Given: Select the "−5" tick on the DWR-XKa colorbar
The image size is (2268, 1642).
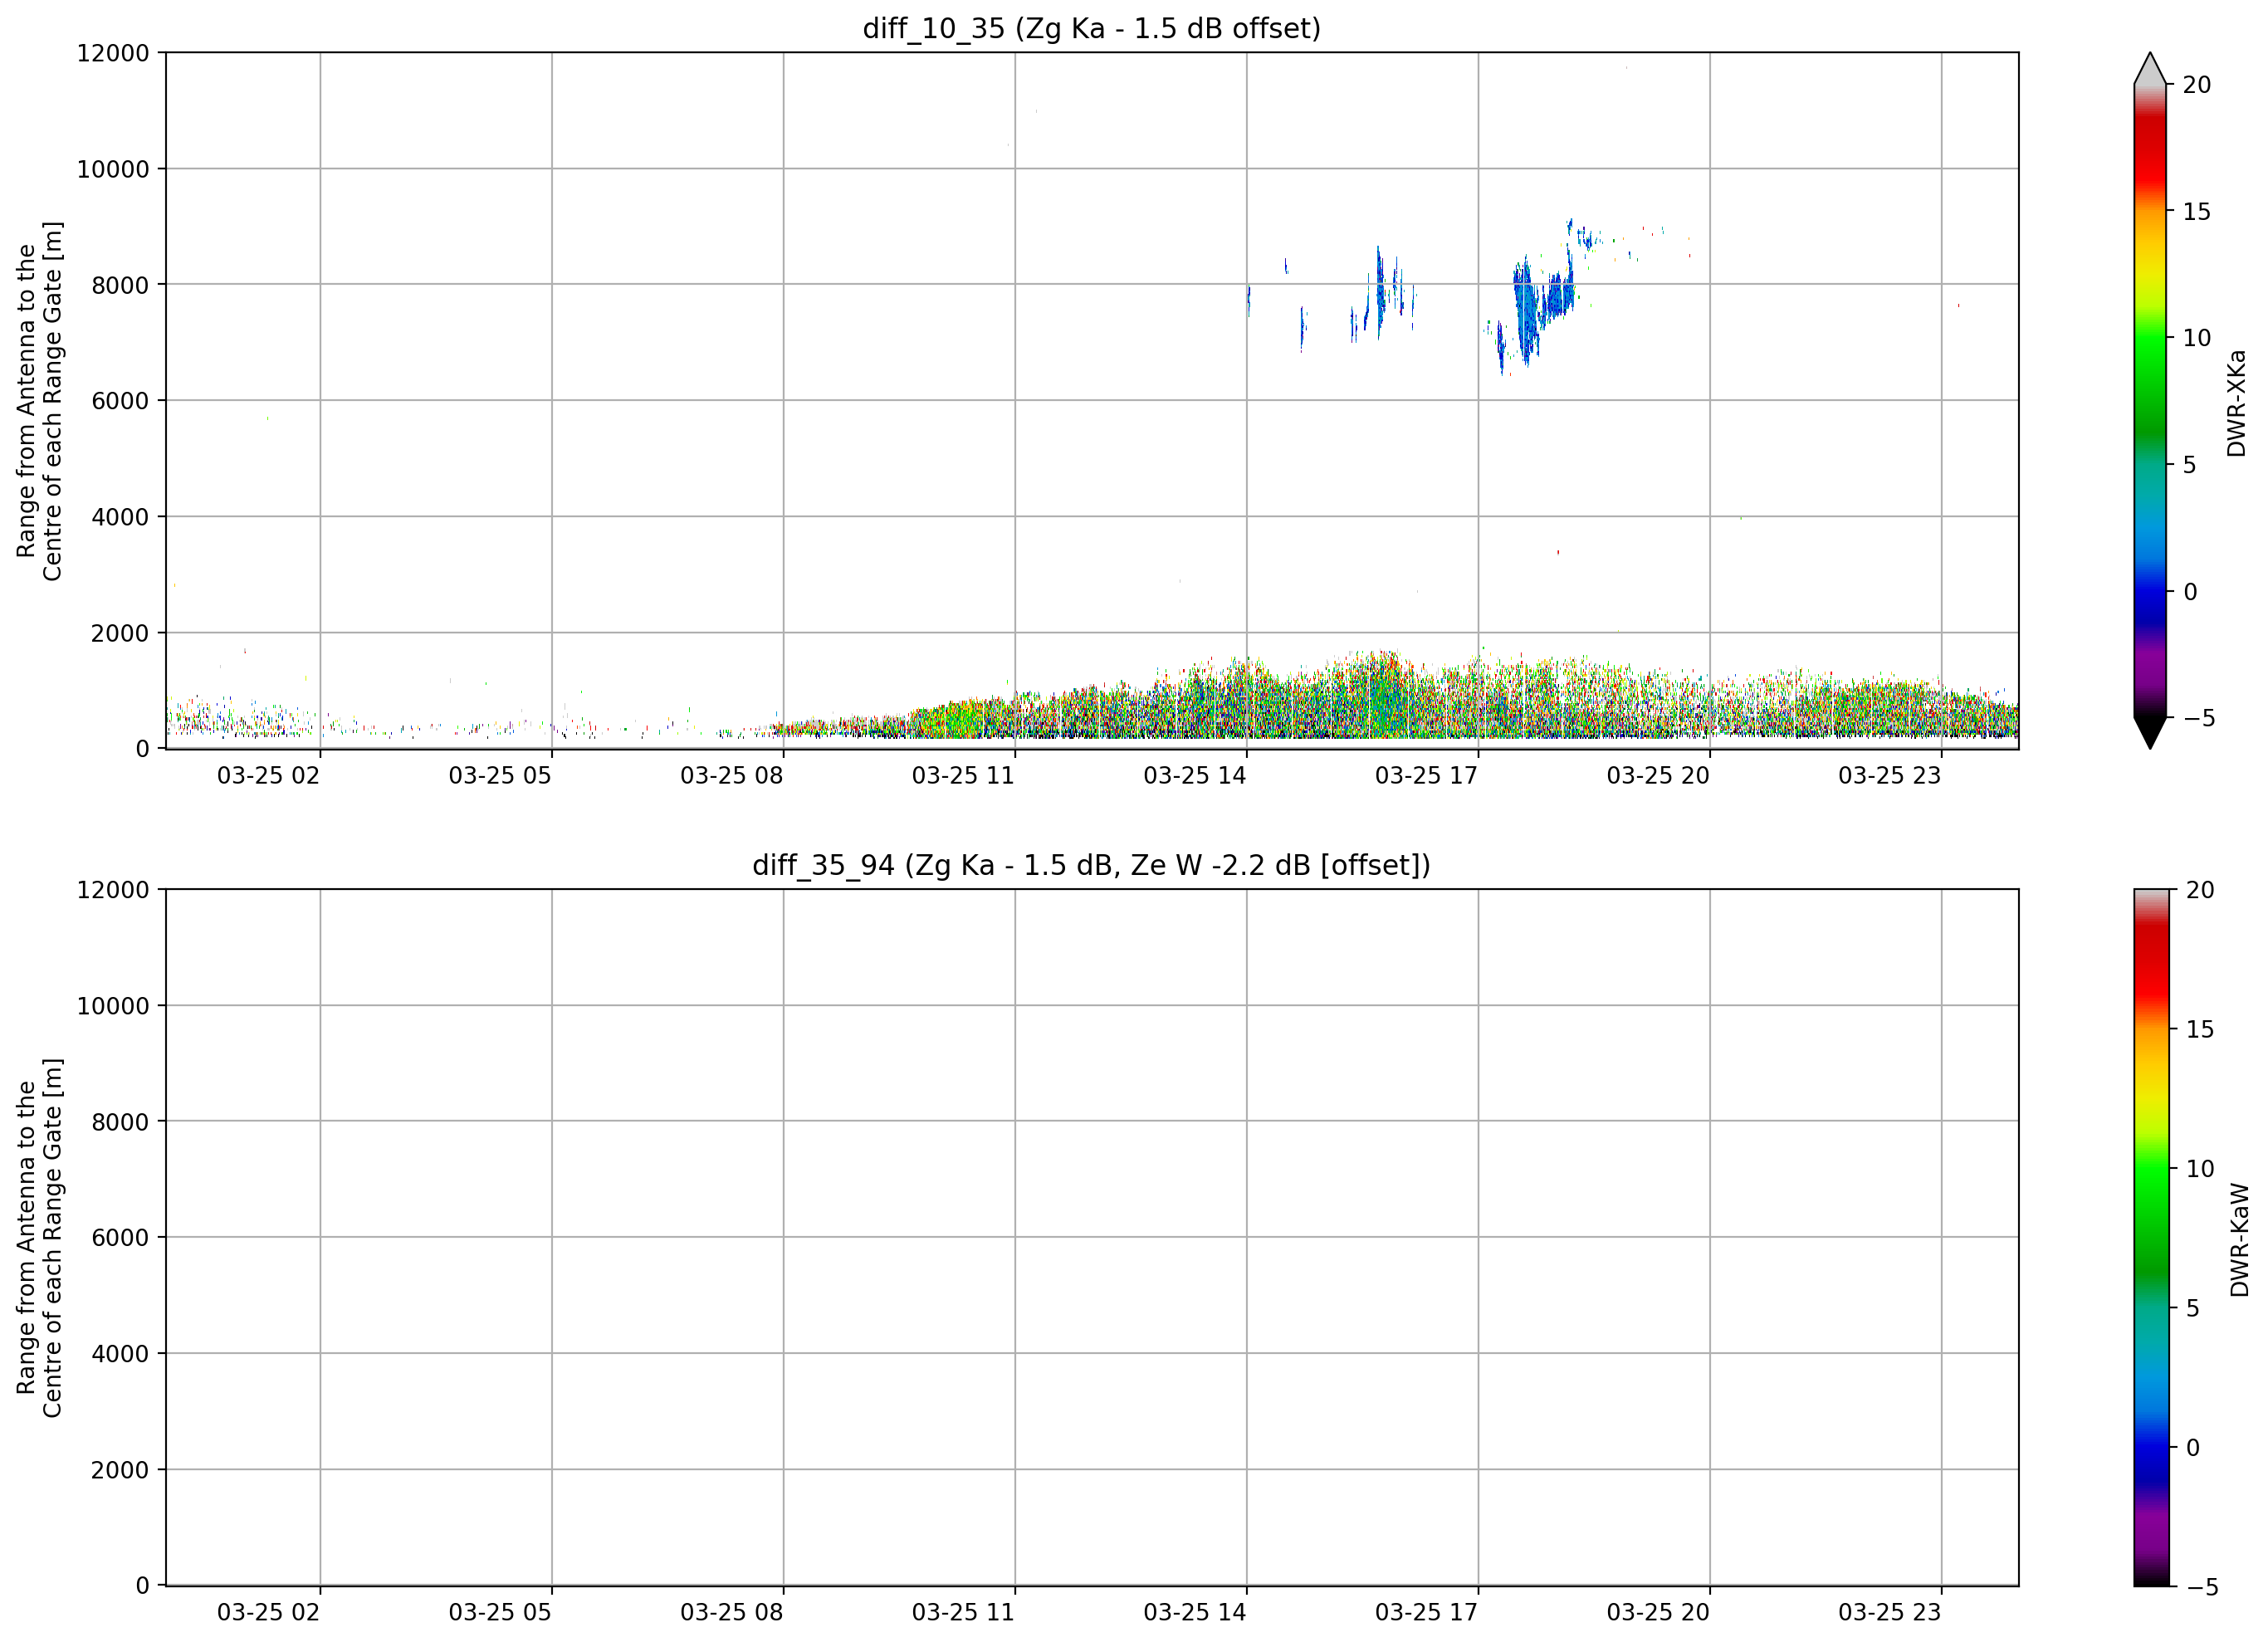Looking at the screenshot, I should click(2199, 718).
